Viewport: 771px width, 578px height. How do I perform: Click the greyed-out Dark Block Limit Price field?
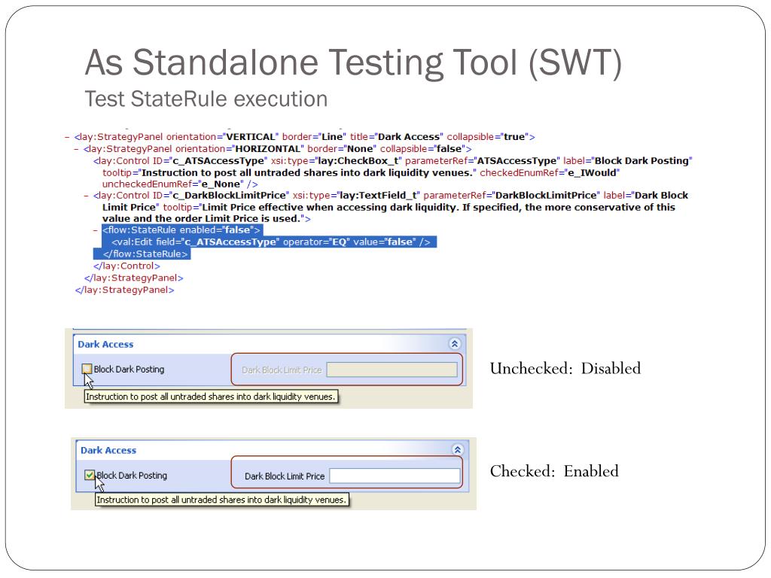pyautogui.click(x=392, y=370)
